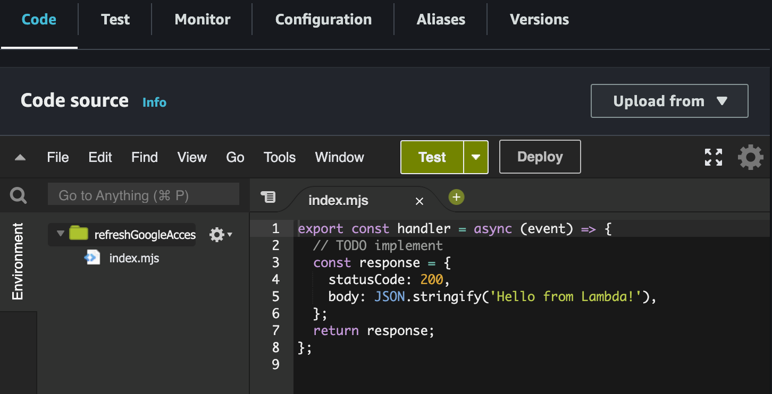Open the editor settings gear

[x=750, y=157]
